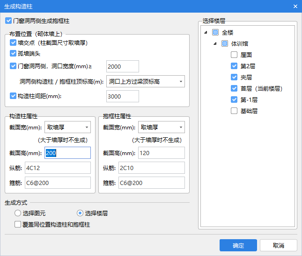This screenshot has height=256, width=302.
Task: Collapse the 全楼 tree node
Action: tap(206, 32)
